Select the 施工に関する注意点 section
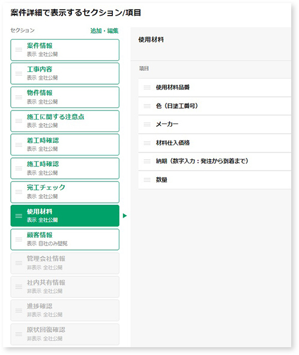The height and width of the screenshot is (355, 299). coord(65,121)
